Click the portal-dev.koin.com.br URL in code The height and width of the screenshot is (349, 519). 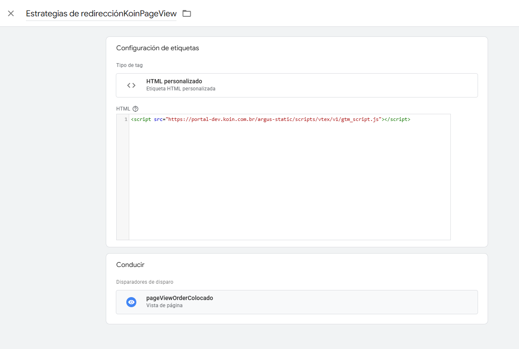tap(274, 119)
